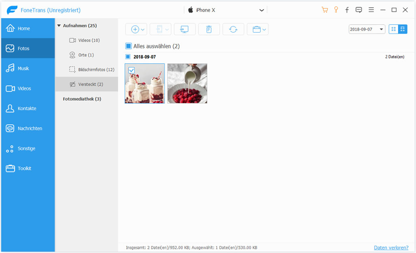Image resolution: width=416 pixels, height=253 pixels.
Task: Click the Daten verloren? link
Action: pyautogui.click(x=391, y=247)
